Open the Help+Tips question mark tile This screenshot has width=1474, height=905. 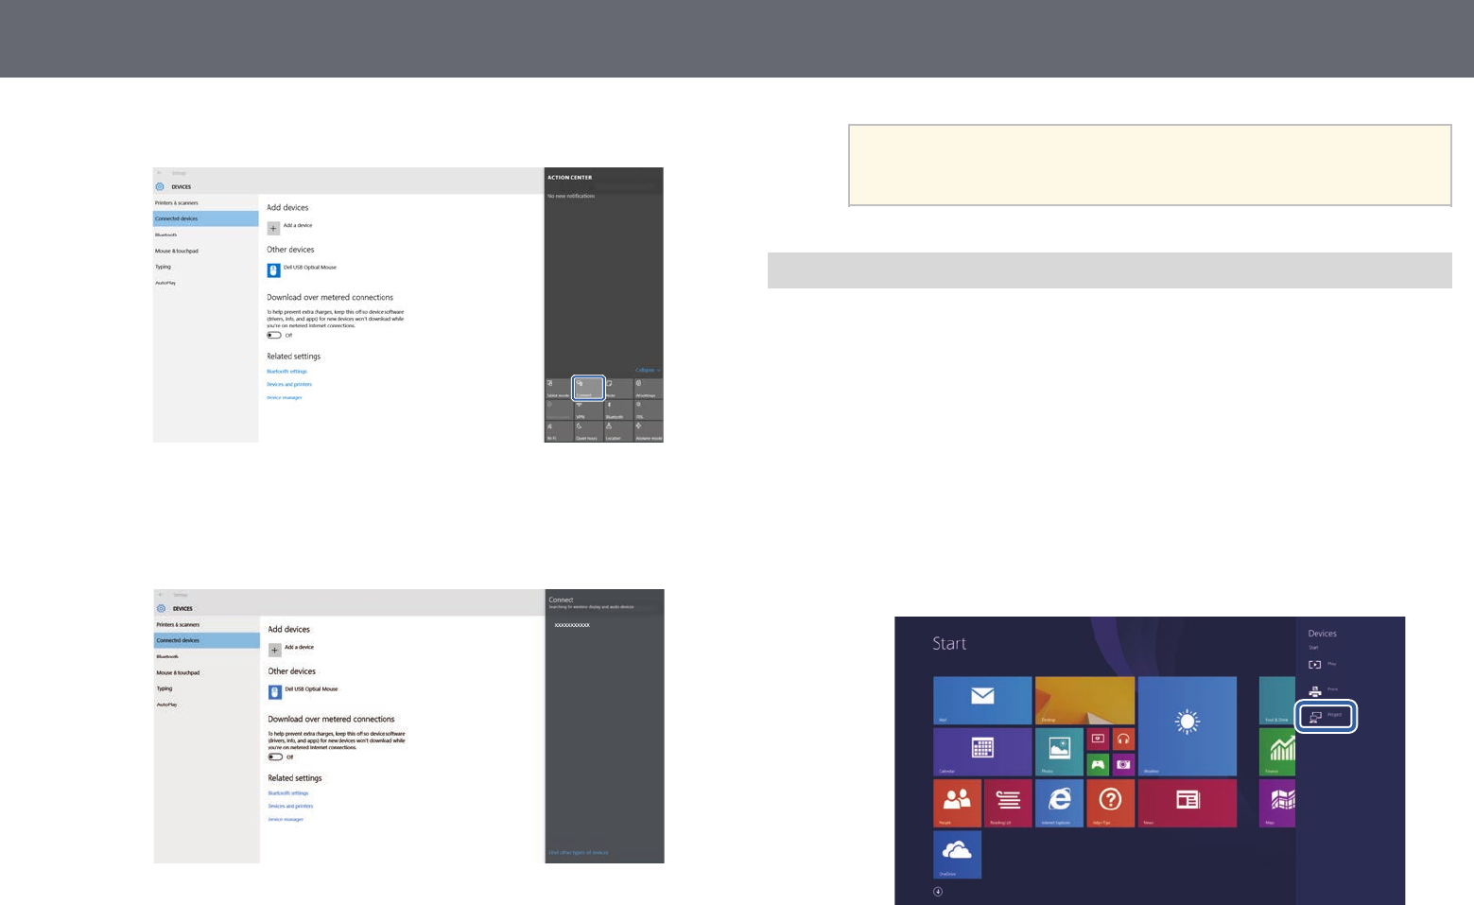tap(1110, 803)
